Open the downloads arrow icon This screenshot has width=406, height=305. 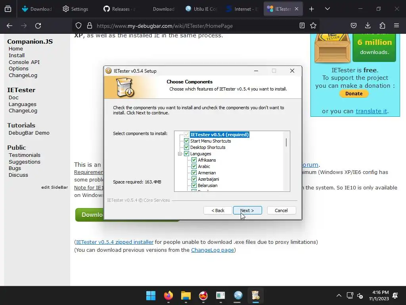point(368,25)
